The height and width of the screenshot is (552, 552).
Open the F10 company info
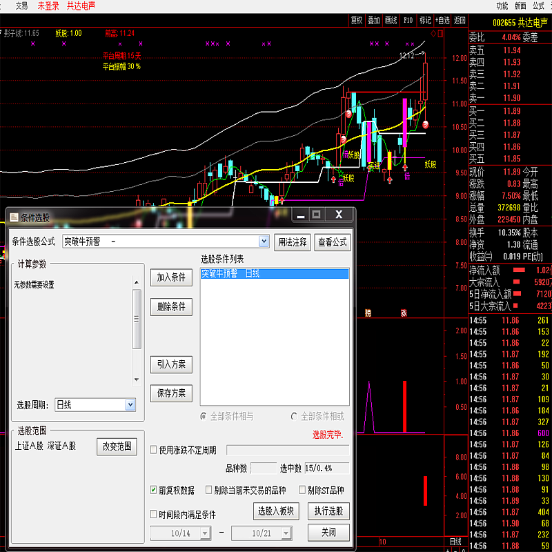[408, 20]
